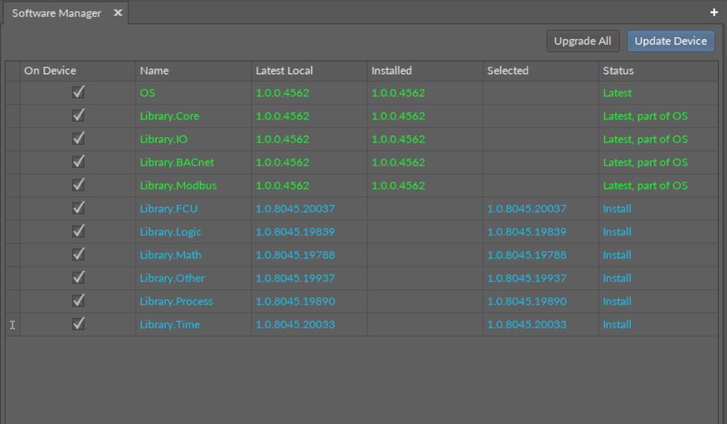Image resolution: width=727 pixels, height=424 pixels.
Task: Open Selected version cell for Library.Process
Action: tap(527, 302)
